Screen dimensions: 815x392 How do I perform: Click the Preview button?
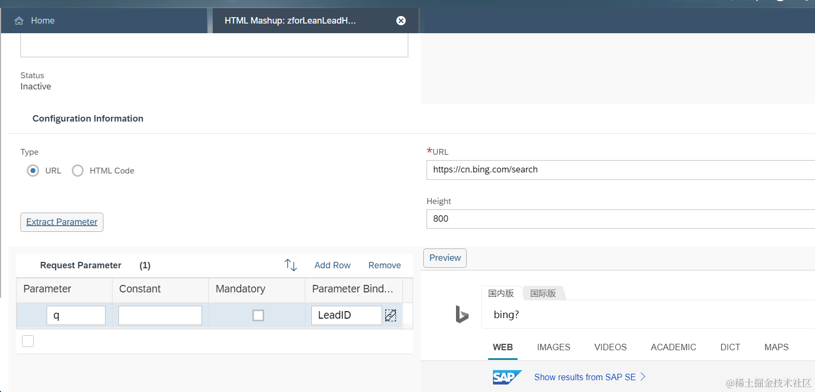[x=445, y=258]
